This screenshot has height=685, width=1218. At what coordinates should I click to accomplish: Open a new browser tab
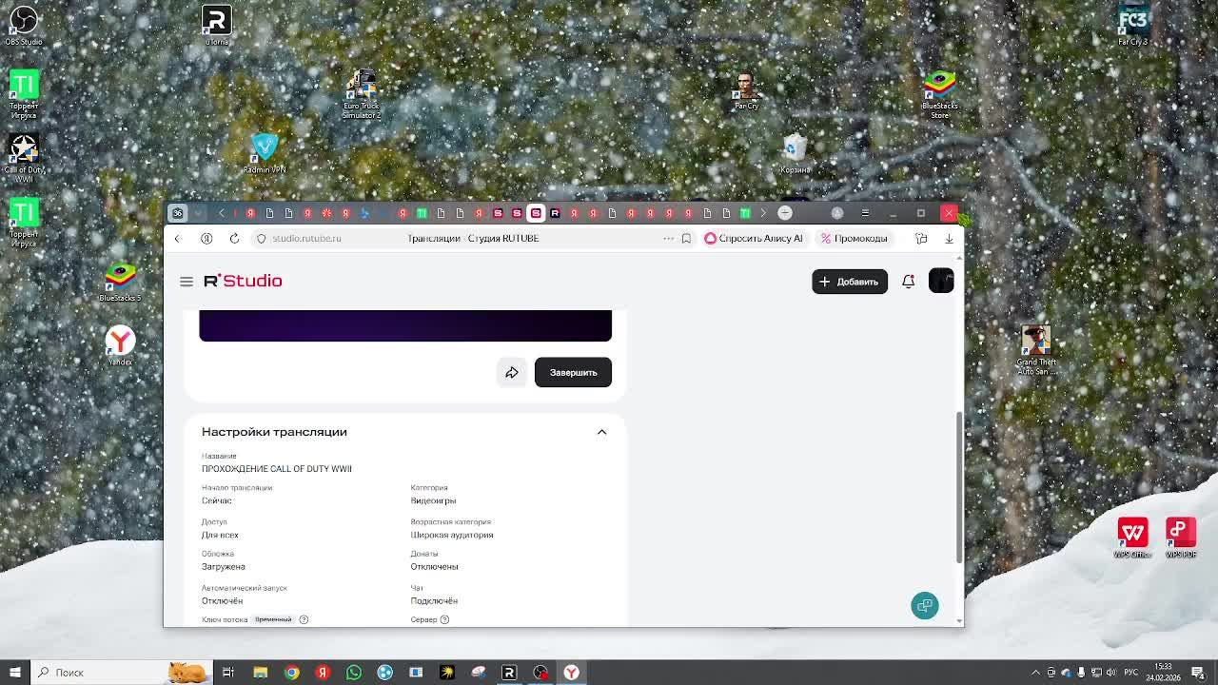click(785, 213)
